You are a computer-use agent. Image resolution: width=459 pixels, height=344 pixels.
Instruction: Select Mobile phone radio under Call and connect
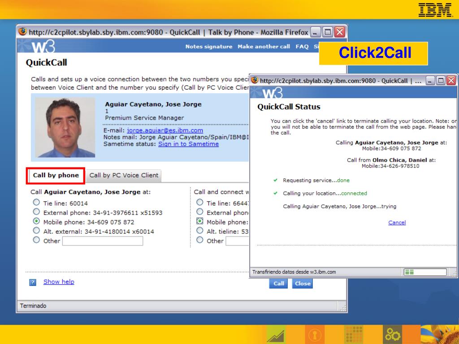tap(199, 221)
